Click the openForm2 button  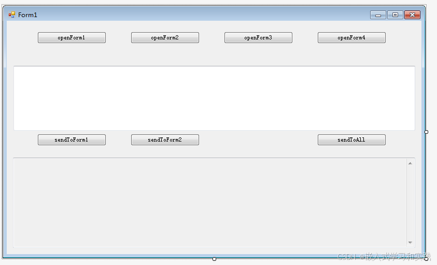coord(165,38)
